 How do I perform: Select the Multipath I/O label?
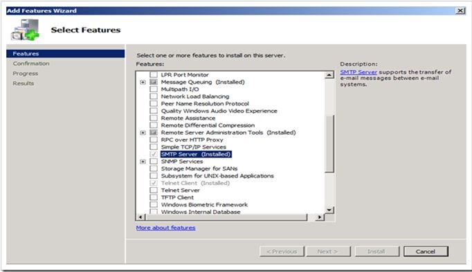point(180,89)
